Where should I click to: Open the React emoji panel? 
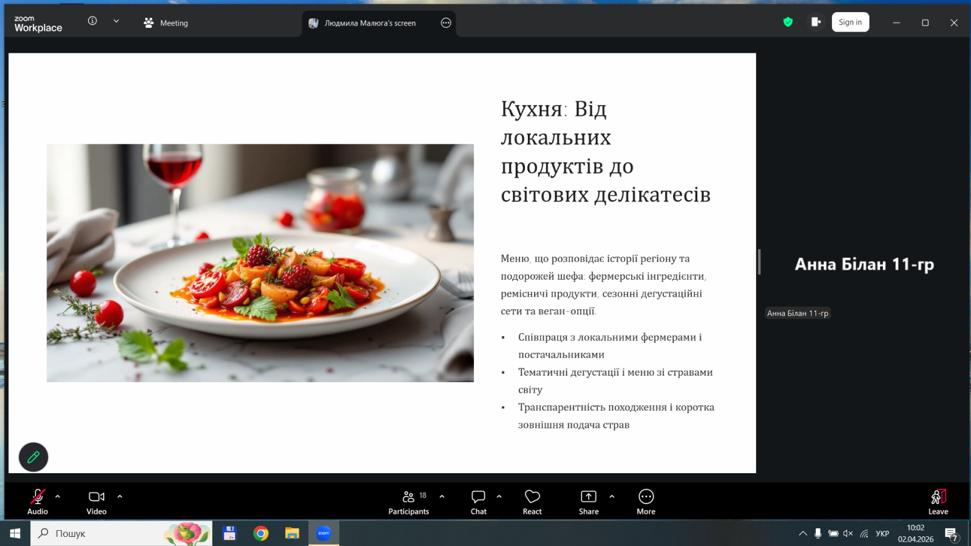coord(532,502)
